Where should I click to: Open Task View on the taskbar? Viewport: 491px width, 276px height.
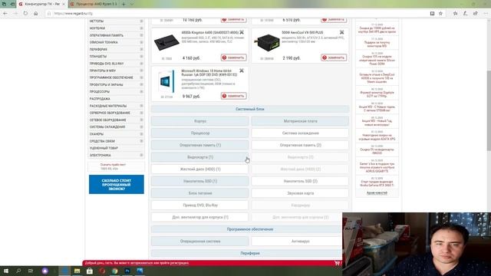pos(31,271)
